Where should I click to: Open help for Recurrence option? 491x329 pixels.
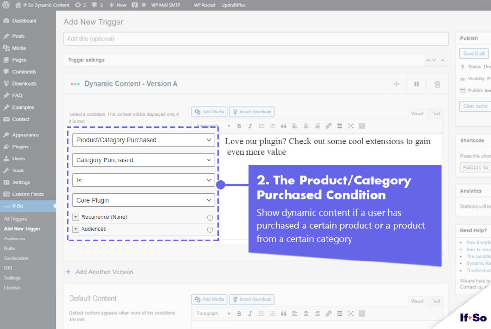pyautogui.click(x=210, y=217)
